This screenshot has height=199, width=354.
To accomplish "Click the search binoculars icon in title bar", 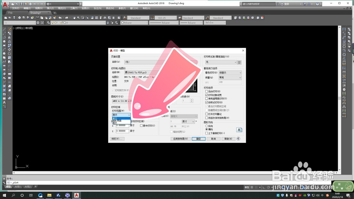I will pos(278,4).
